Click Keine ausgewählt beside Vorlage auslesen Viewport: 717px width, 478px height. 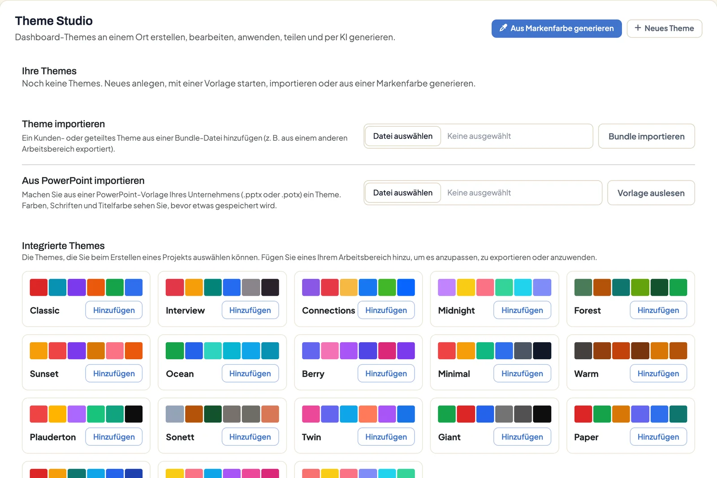pyautogui.click(x=479, y=193)
